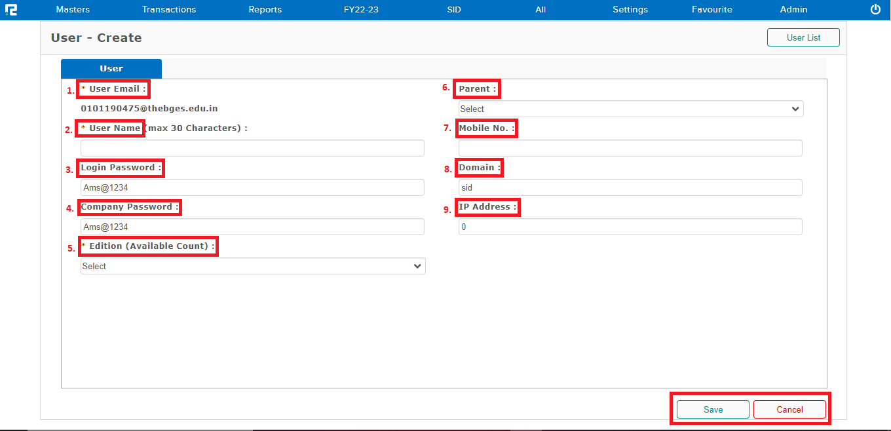
Task: Open the Parent dropdown
Action: pyautogui.click(x=630, y=109)
